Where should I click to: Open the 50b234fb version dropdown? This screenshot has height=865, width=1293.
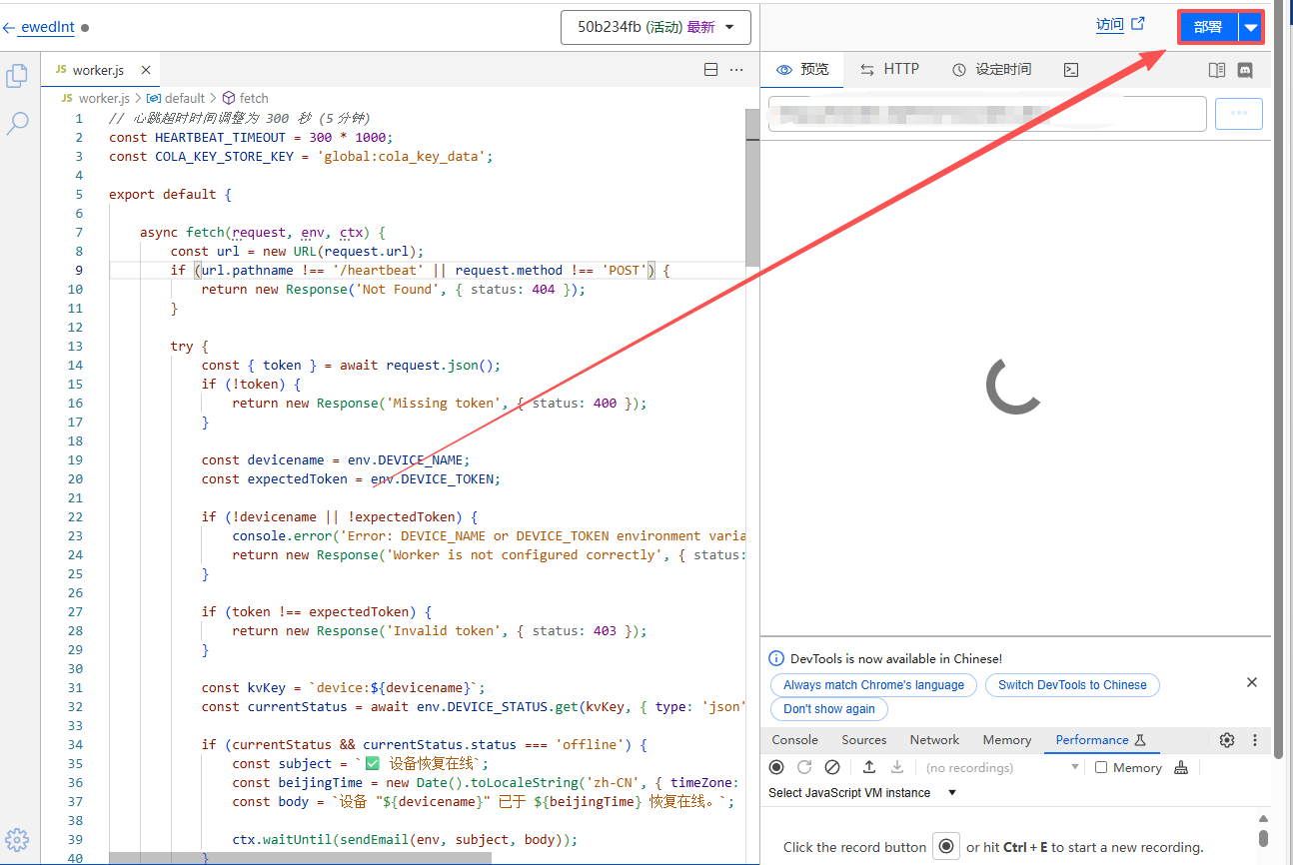(655, 27)
